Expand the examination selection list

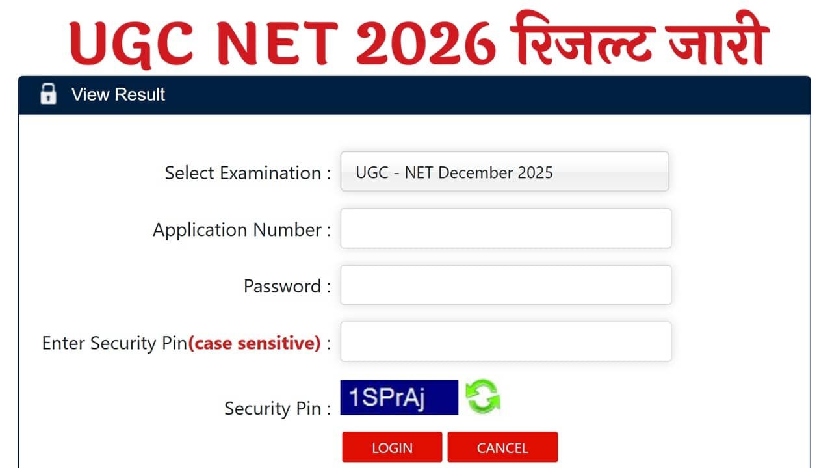click(x=505, y=172)
